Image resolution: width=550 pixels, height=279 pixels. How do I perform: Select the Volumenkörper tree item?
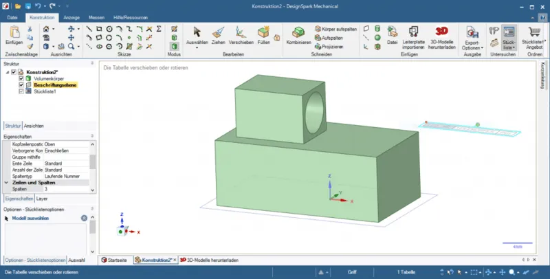tap(49, 78)
